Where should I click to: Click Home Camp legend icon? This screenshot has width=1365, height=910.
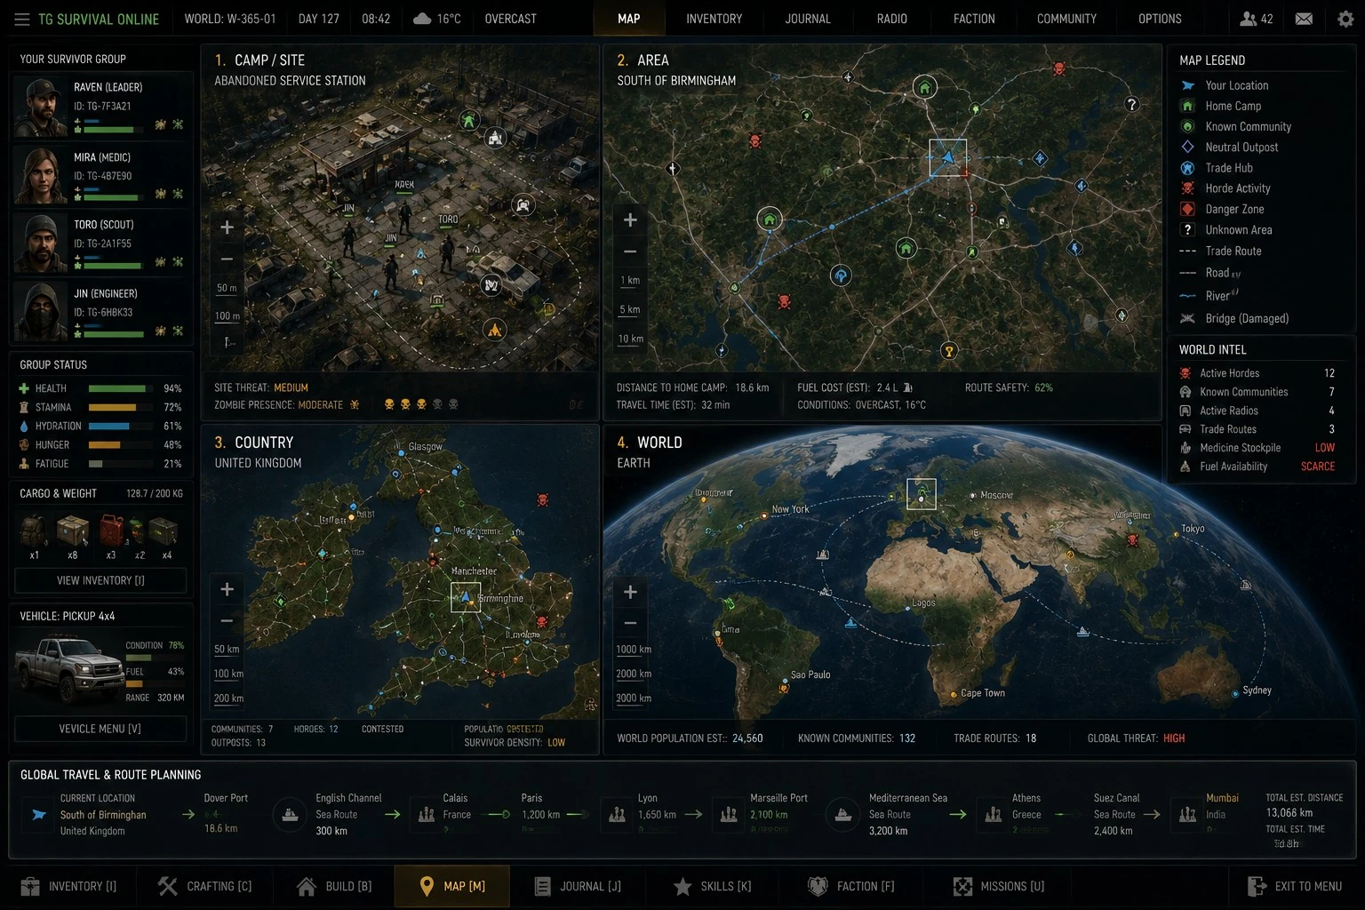pyautogui.click(x=1187, y=106)
